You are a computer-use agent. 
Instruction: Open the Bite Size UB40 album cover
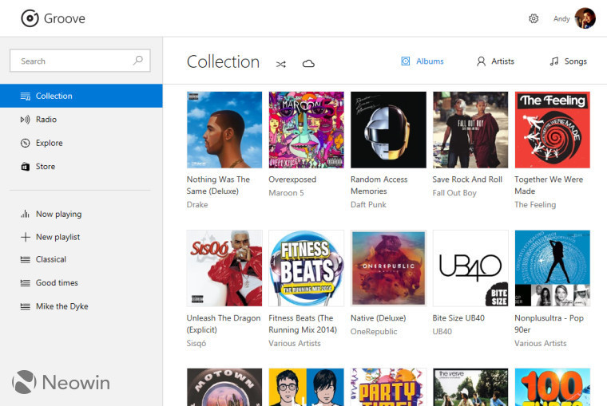pos(470,268)
